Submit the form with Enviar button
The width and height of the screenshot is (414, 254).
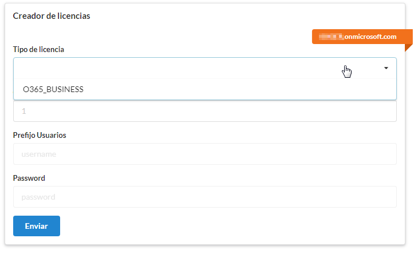(37, 226)
